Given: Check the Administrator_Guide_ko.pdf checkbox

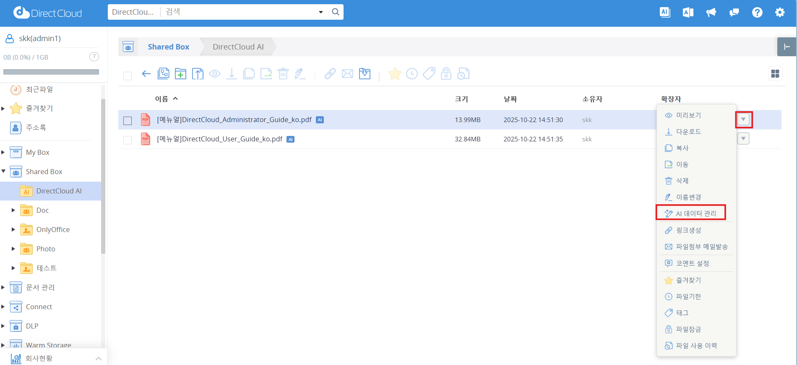Looking at the screenshot, I should [x=128, y=120].
